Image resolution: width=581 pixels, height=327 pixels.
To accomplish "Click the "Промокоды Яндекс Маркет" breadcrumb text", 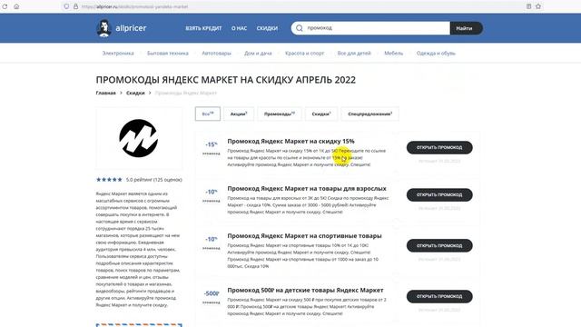I will tap(185, 93).
